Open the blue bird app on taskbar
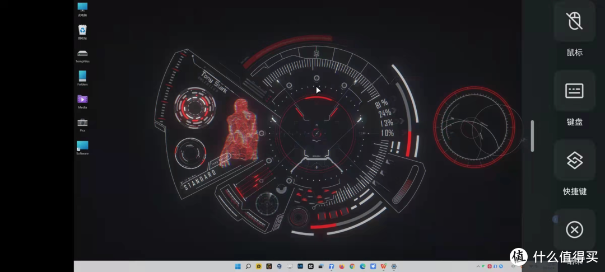This screenshot has height=272, width=605. 373,266
